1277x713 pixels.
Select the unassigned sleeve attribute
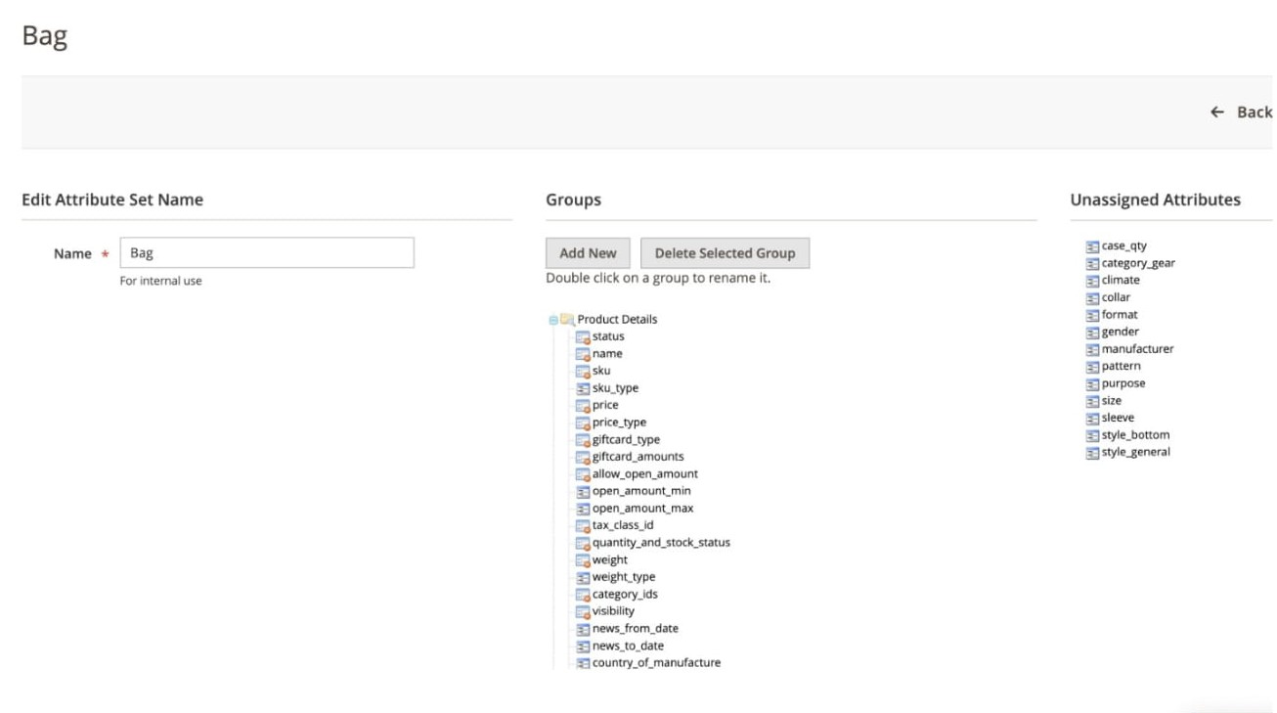click(1118, 418)
